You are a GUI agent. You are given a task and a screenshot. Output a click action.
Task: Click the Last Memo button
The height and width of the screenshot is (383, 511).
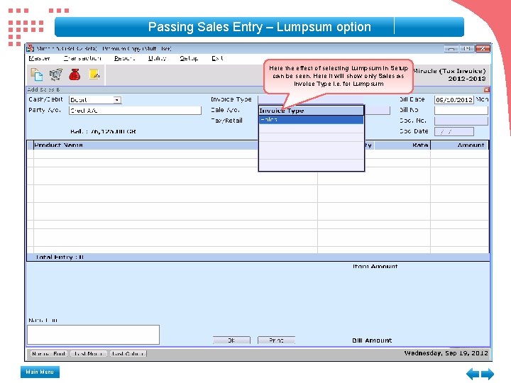point(89,354)
